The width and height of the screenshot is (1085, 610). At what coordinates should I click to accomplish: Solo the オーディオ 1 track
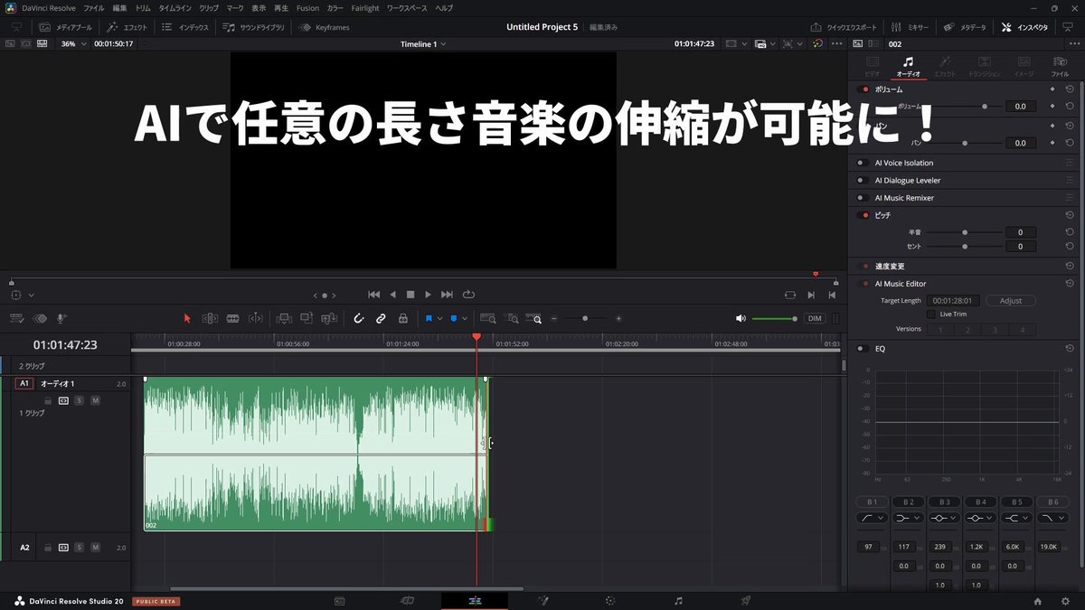[x=80, y=400]
